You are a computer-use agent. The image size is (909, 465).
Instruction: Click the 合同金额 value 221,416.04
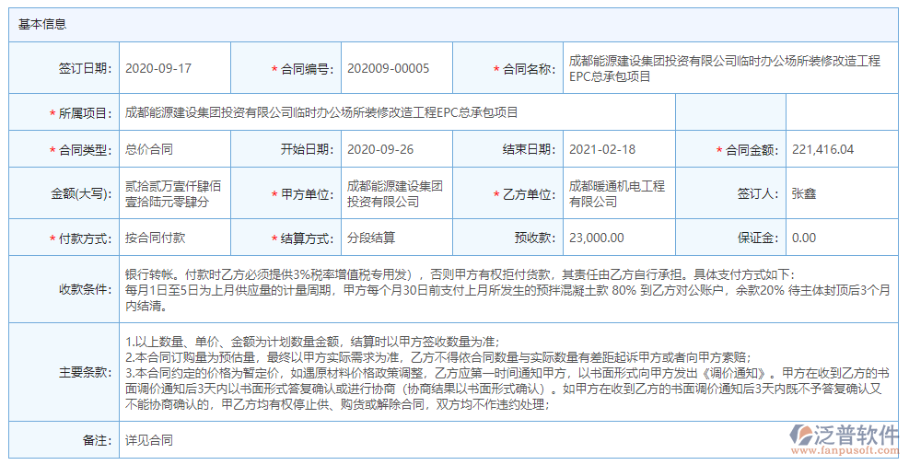coord(822,149)
